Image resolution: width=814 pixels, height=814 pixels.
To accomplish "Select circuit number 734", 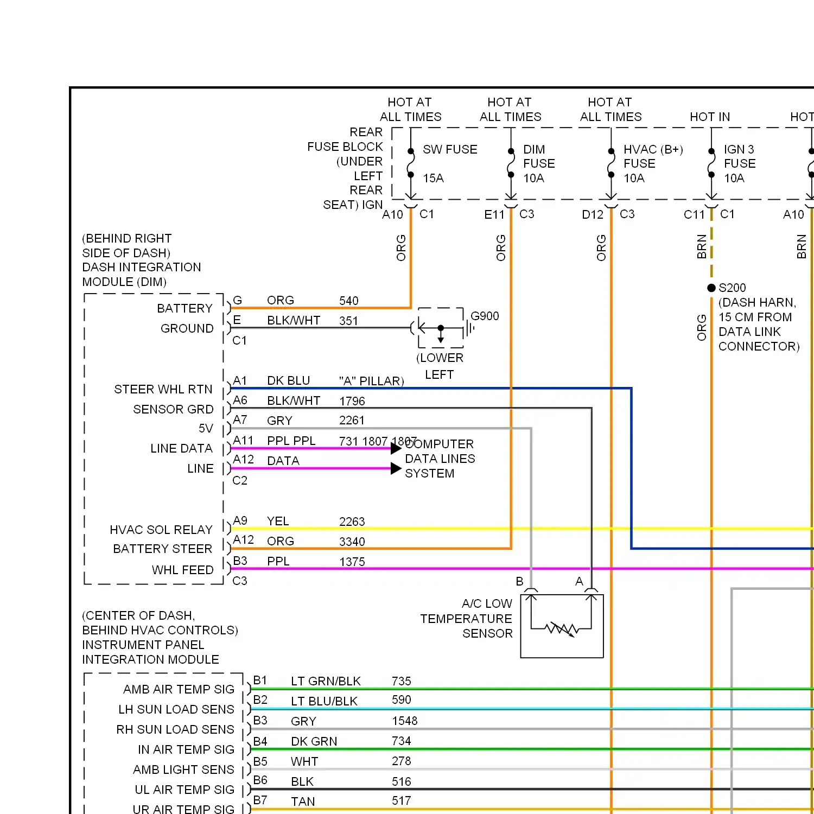I will click(x=402, y=741).
